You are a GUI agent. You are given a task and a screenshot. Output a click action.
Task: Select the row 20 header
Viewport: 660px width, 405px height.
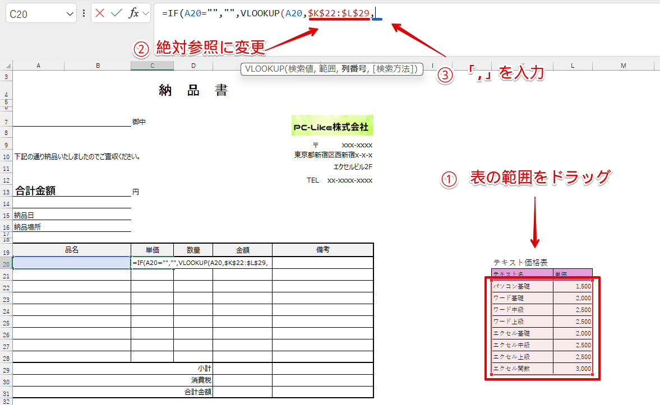[x=6, y=264]
